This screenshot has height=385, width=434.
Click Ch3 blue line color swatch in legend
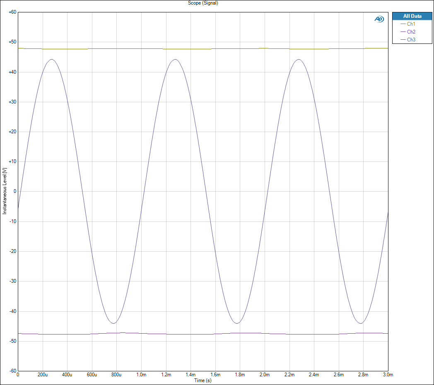coord(403,40)
